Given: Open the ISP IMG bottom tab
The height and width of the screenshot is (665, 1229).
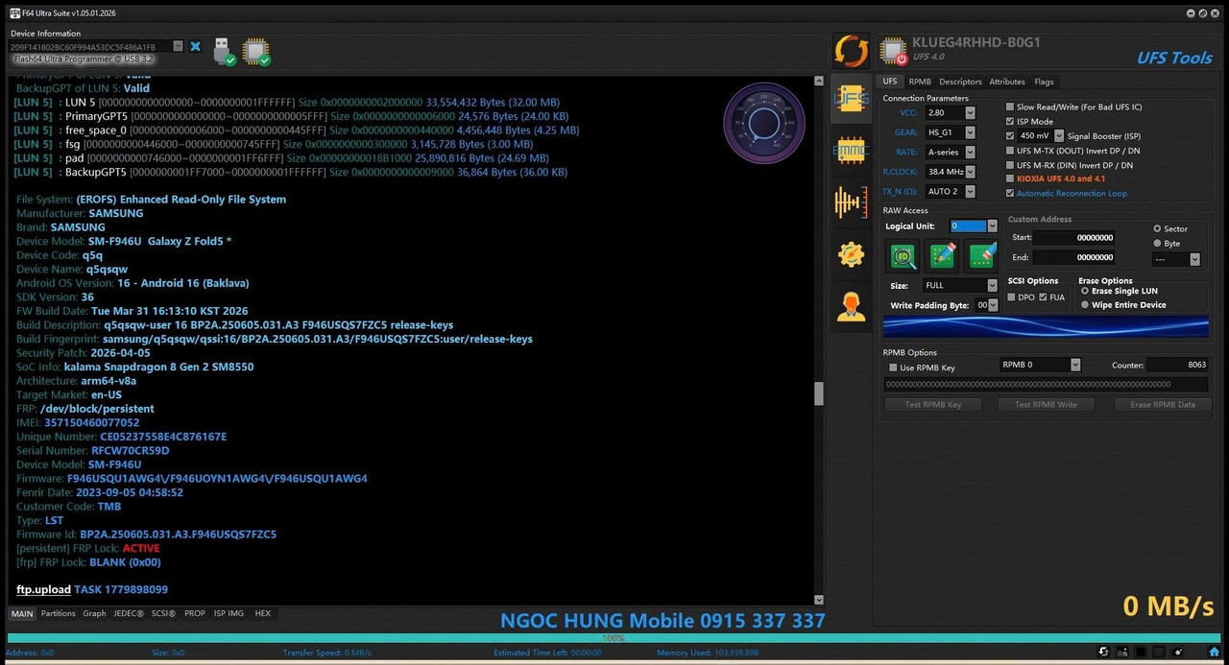Looking at the screenshot, I should (x=229, y=613).
